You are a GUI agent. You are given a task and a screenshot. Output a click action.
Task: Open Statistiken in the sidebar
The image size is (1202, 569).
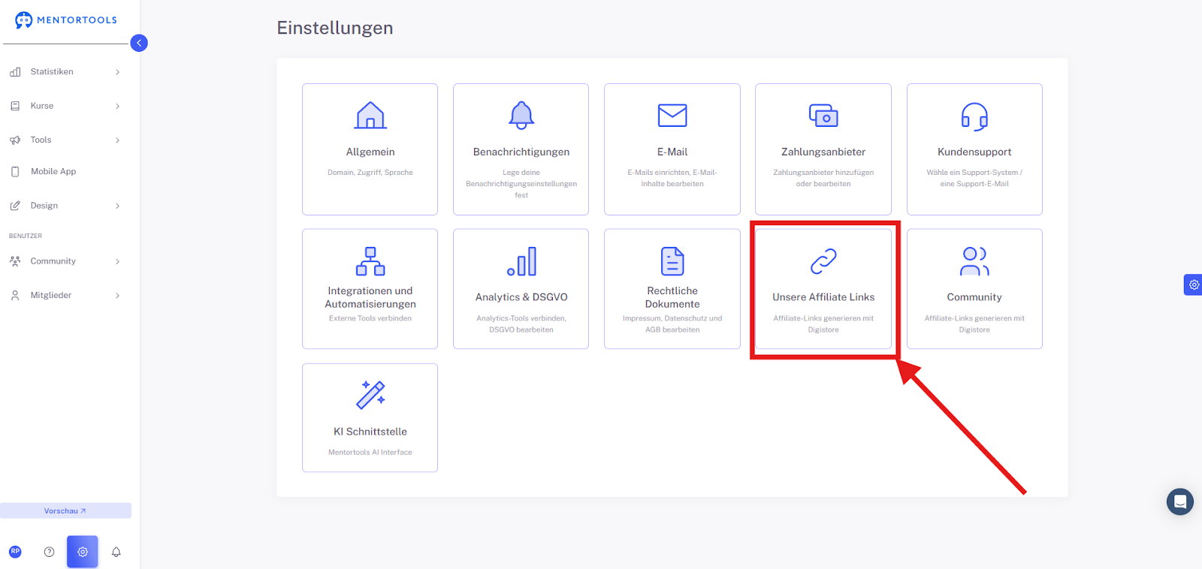[52, 72]
